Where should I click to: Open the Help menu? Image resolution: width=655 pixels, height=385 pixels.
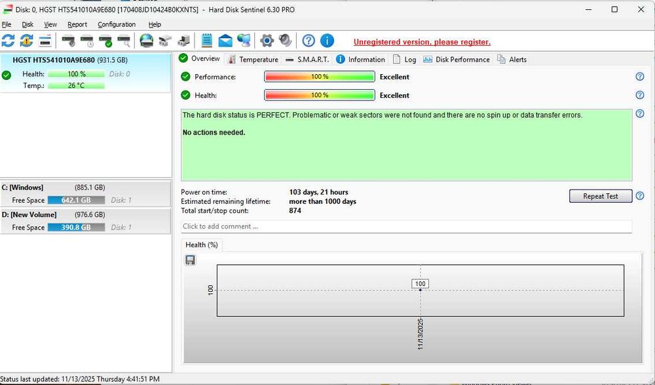[155, 24]
